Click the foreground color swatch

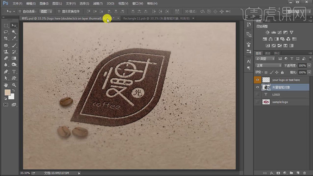(7, 92)
